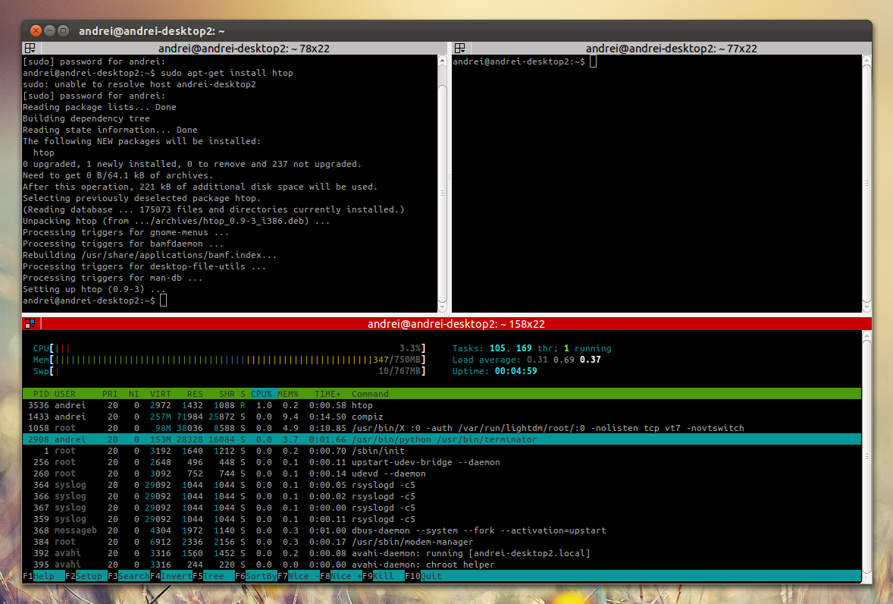The height and width of the screenshot is (604, 893).
Task: Open the grouping menu of the left terminal pane
Action: point(29,47)
